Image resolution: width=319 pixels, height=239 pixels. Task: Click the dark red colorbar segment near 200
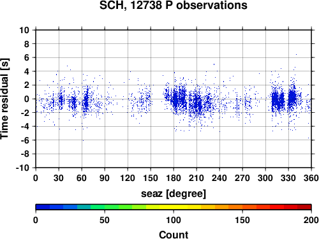pyautogui.click(x=304, y=207)
